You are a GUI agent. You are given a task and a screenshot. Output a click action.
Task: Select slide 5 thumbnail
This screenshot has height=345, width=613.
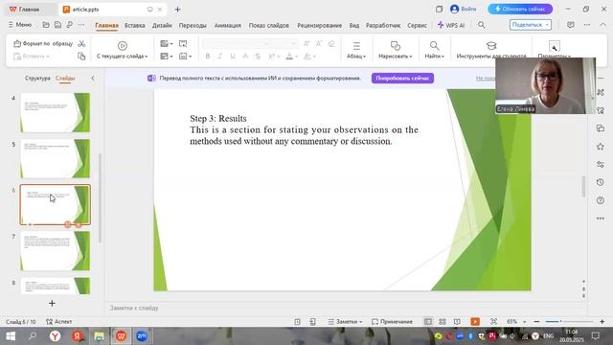(x=56, y=158)
